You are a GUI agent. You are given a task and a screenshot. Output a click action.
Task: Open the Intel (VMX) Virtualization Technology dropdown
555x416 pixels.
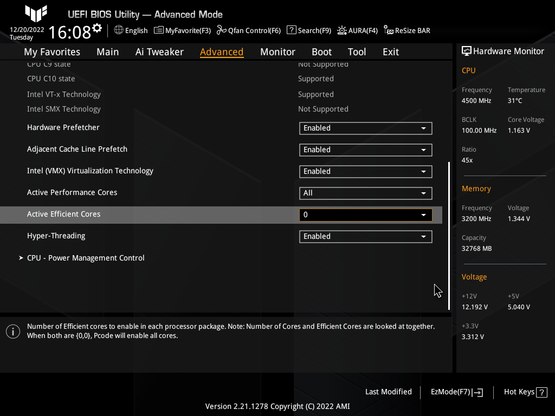point(365,172)
